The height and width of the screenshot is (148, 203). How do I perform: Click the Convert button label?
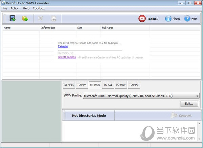tap(185, 115)
